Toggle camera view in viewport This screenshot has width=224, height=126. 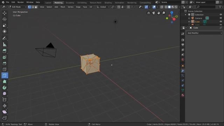coord(154,13)
